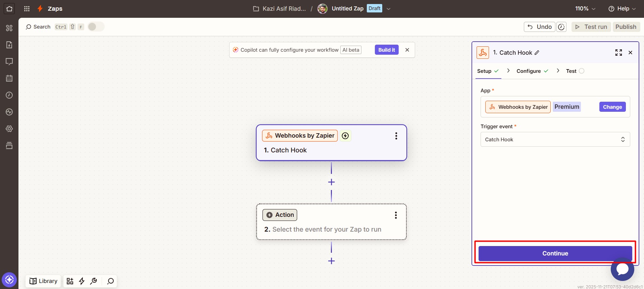Expand the 110% zoom level dropdown

pos(585,9)
